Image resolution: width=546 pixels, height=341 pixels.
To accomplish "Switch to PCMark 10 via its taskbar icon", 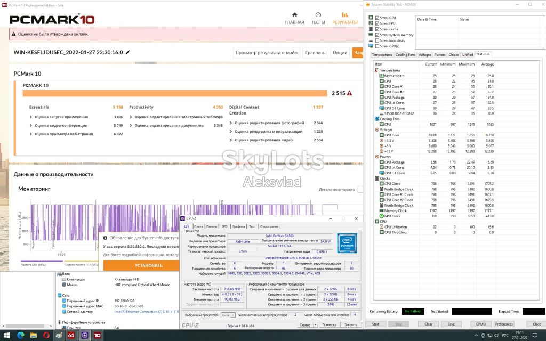I will tap(98, 336).
